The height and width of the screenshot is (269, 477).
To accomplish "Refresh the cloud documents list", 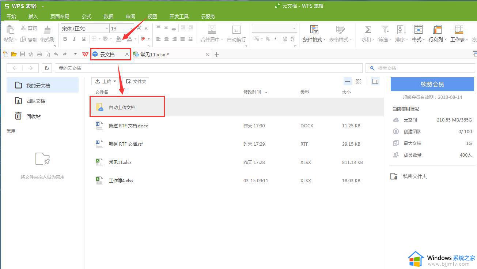I will tap(47, 68).
